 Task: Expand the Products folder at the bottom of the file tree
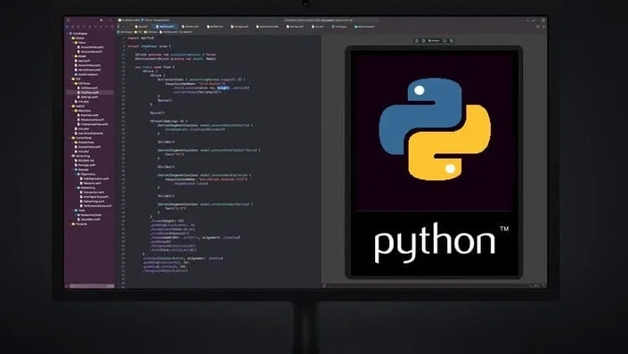coord(69,224)
